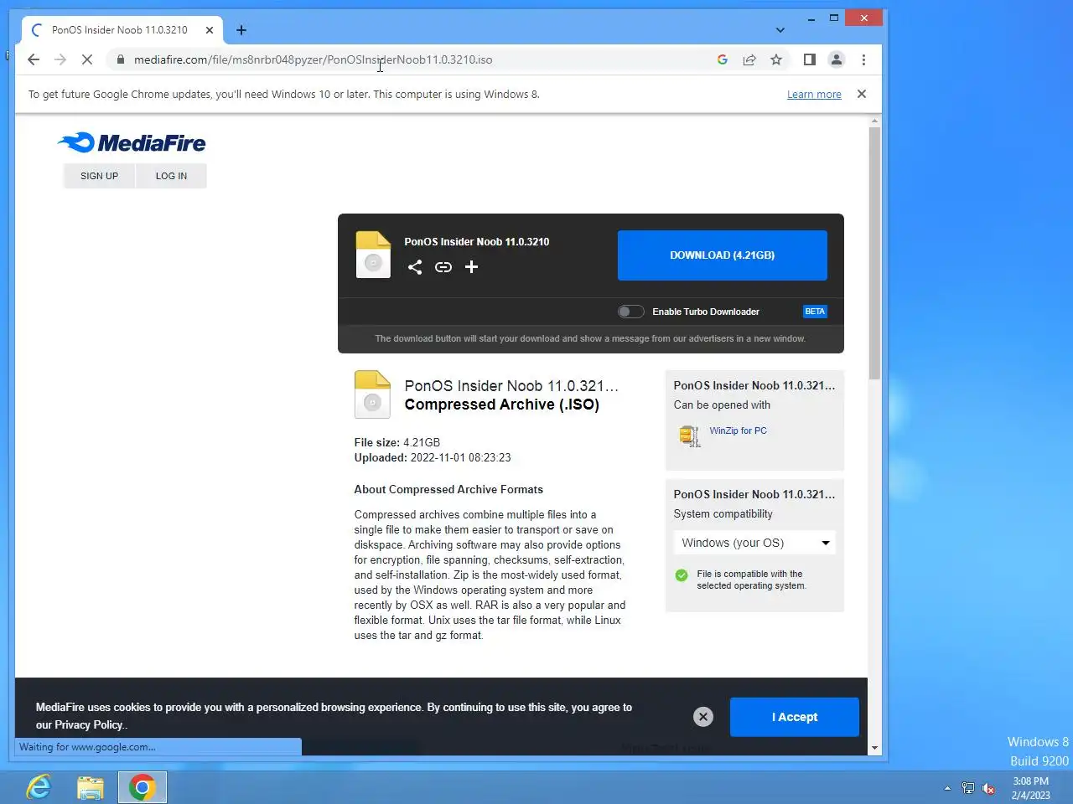Click the file icon beside Compressed Archive
The image size is (1073, 804).
tap(373, 394)
